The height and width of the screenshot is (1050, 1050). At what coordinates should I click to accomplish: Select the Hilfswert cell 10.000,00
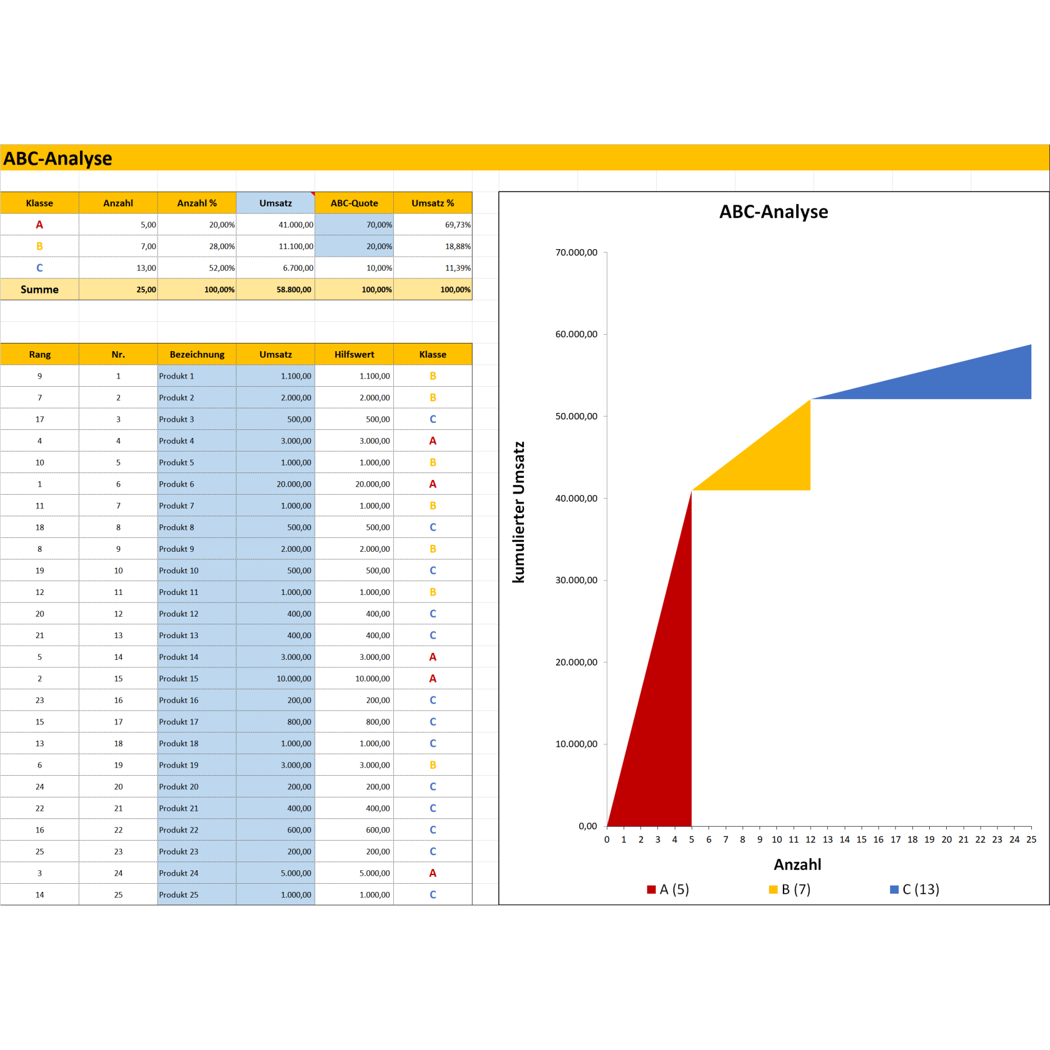click(x=354, y=678)
